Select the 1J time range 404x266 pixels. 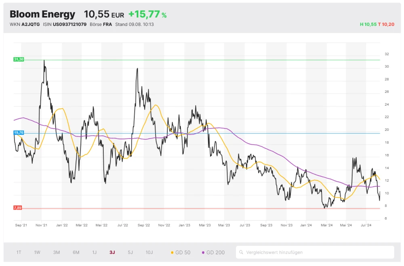95,252
